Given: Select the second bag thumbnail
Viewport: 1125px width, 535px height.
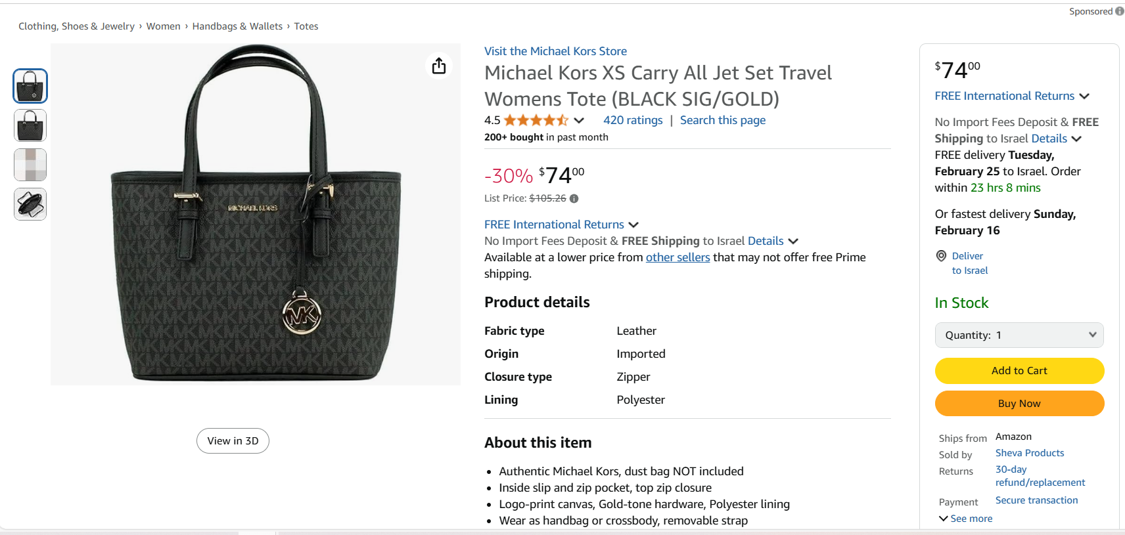Looking at the screenshot, I should pos(30,125).
